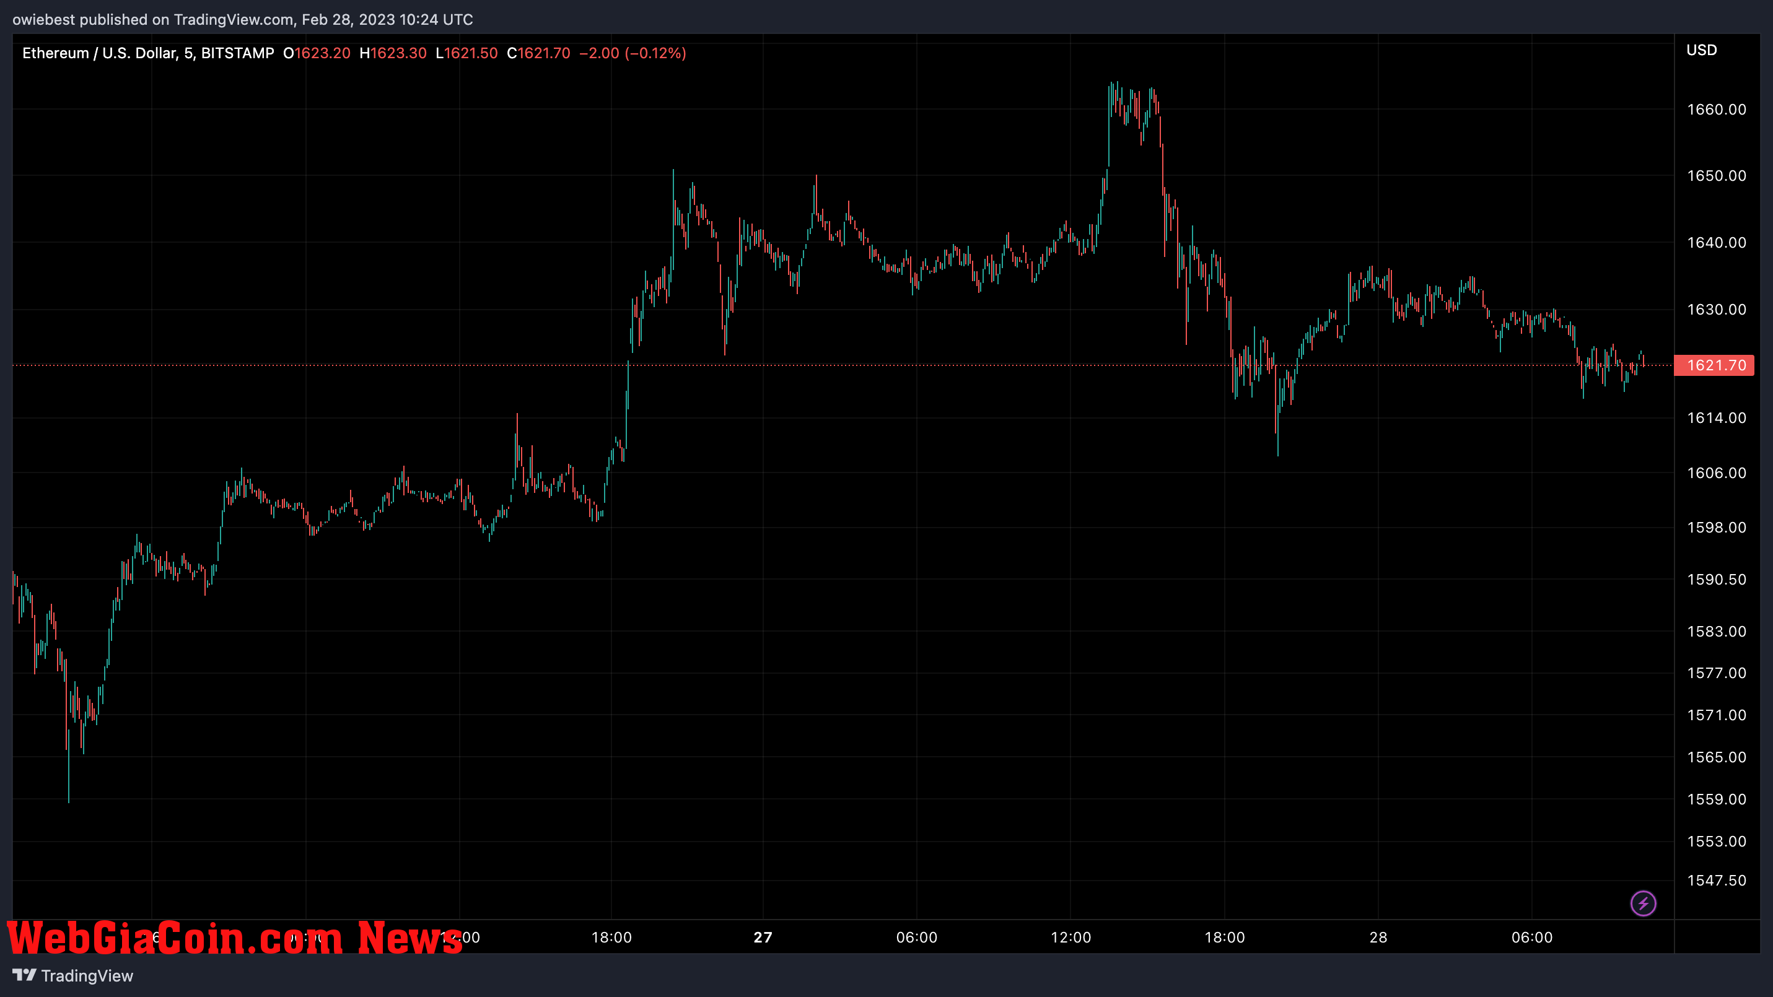The image size is (1773, 997).
Task: Click the 1565.00 price axis label
Action: pos(1717,757)
